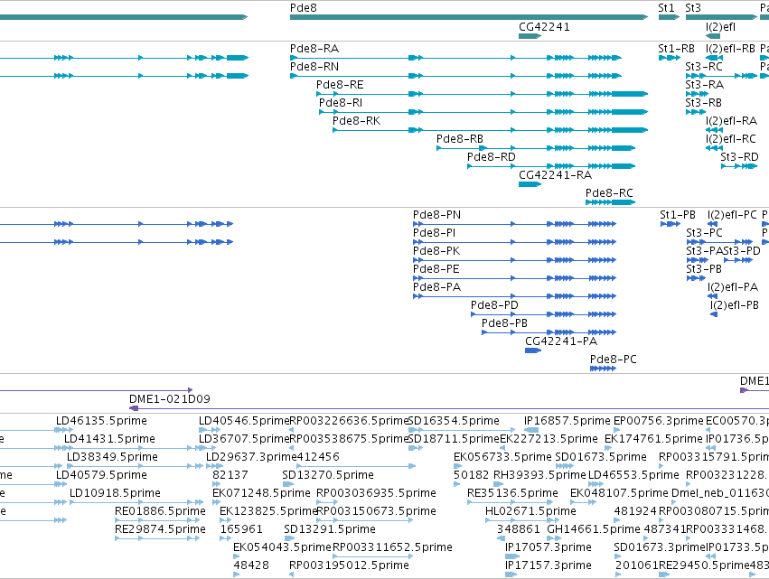Select EST IP17157.3prime
This screenshot has height=579, width=769.
549,565
